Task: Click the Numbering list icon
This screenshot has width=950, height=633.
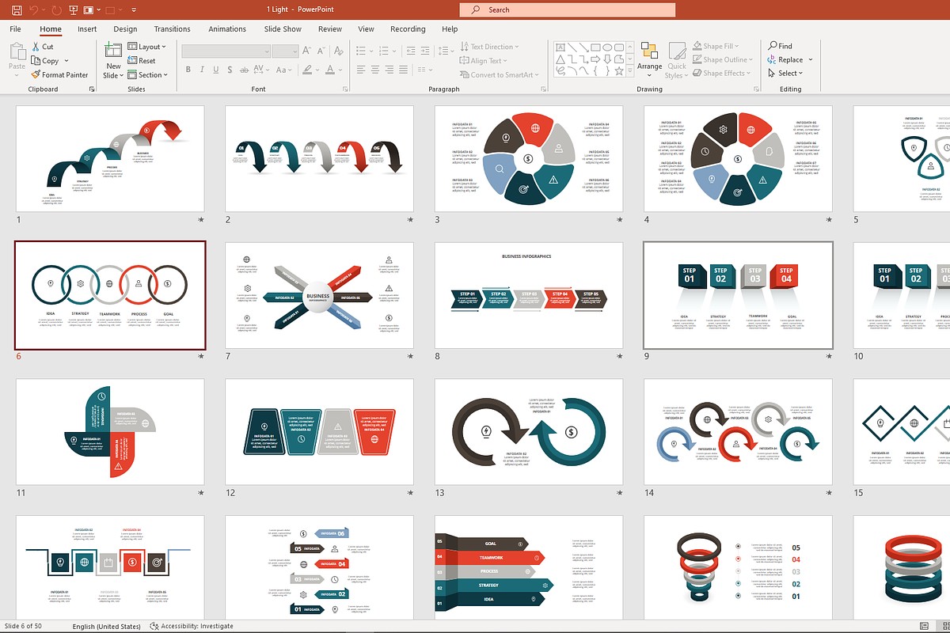Action: (x=386, y=51)
